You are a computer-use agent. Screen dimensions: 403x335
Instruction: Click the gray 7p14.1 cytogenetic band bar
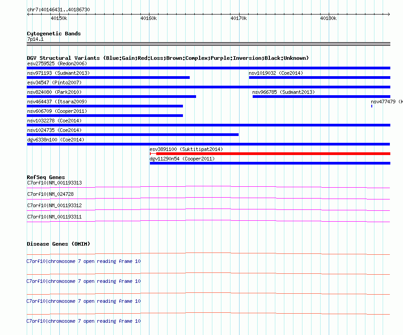[208, 44]
